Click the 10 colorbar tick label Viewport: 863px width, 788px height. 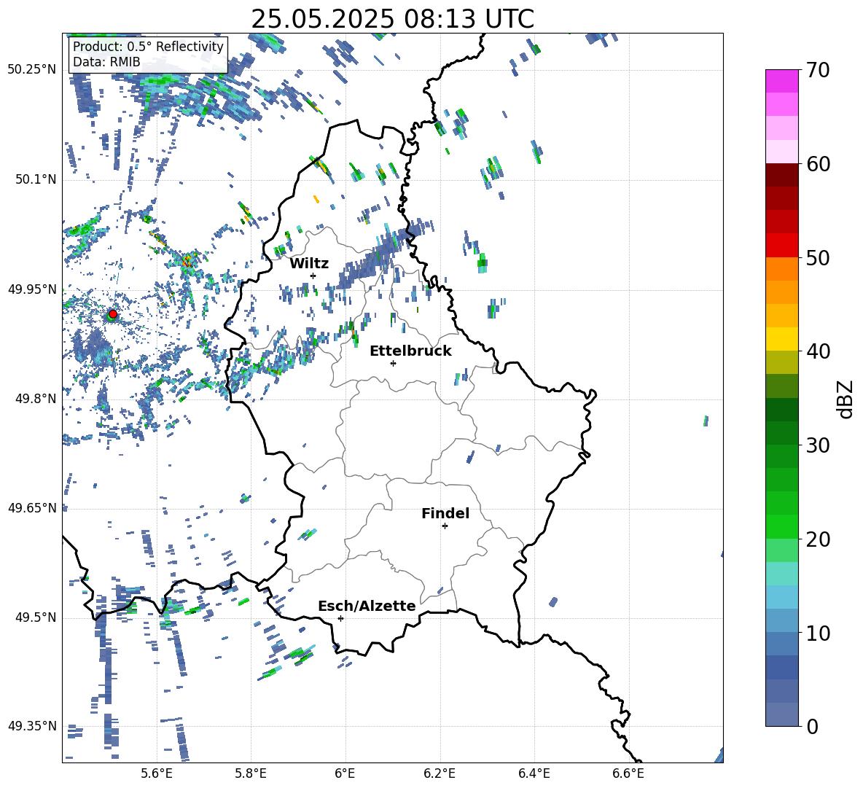click(819, 633)
